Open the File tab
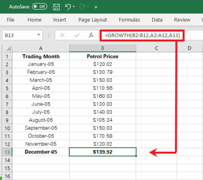This screenshot has width=203, height=180. (x=10, y=20)
